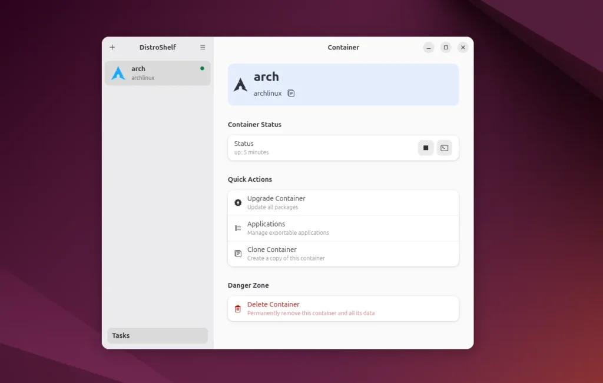Click the Upgrade Container row

pos(343,203)
